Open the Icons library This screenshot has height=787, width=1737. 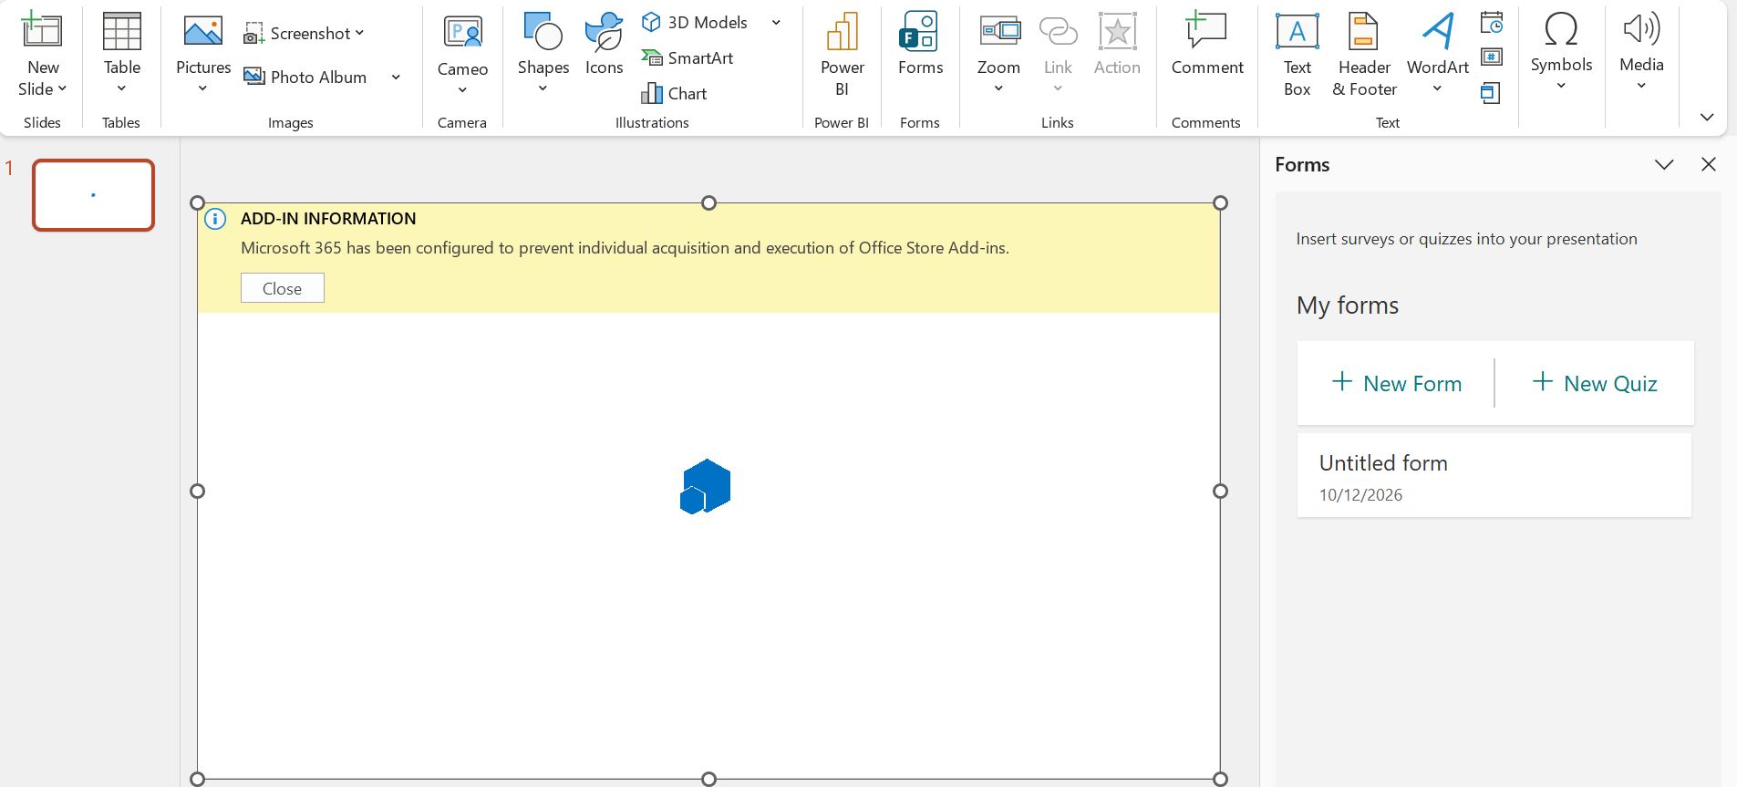click(x=604, y=45)
